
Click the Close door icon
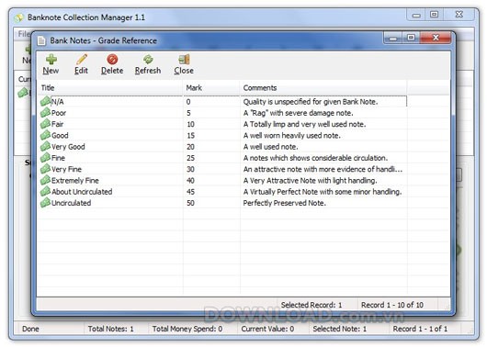coord(184,60)
